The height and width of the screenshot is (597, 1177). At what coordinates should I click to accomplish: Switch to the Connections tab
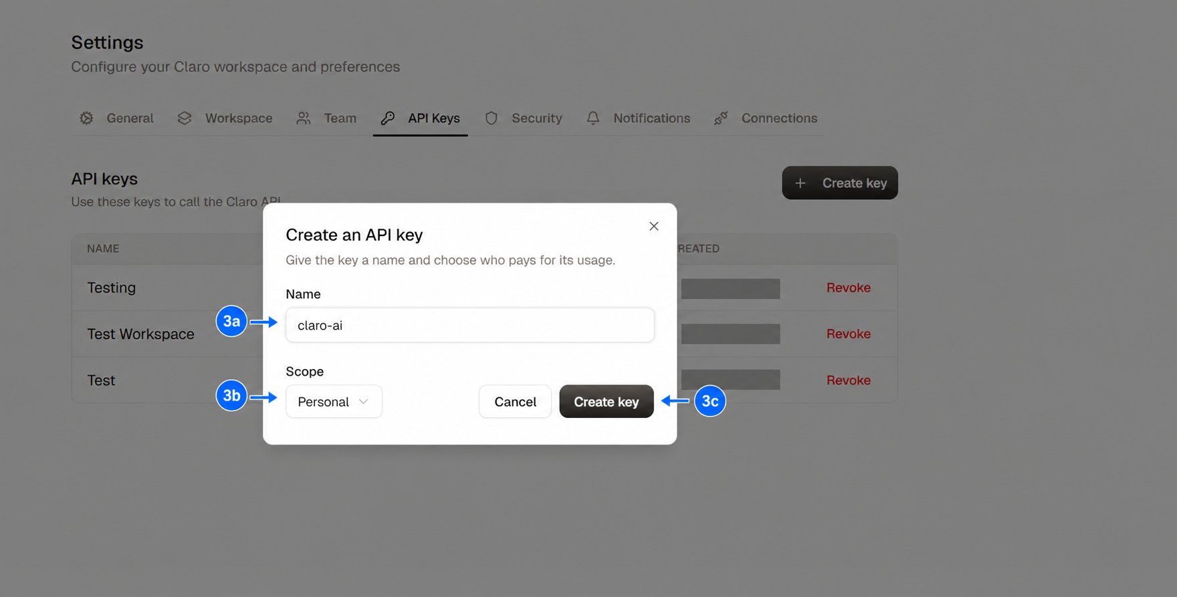click(x=766, y=118)
